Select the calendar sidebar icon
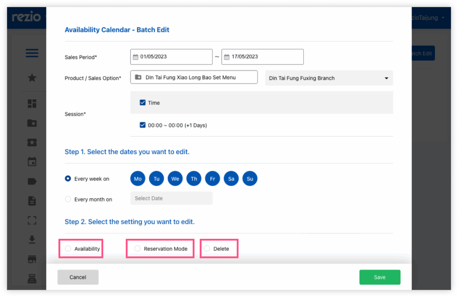 32,162
